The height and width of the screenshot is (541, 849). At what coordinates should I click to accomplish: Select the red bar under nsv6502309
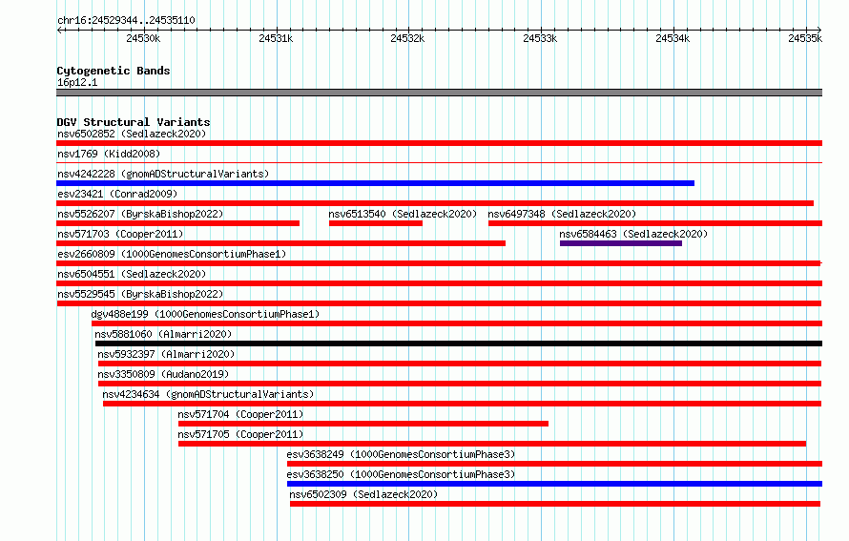(555, 504)
